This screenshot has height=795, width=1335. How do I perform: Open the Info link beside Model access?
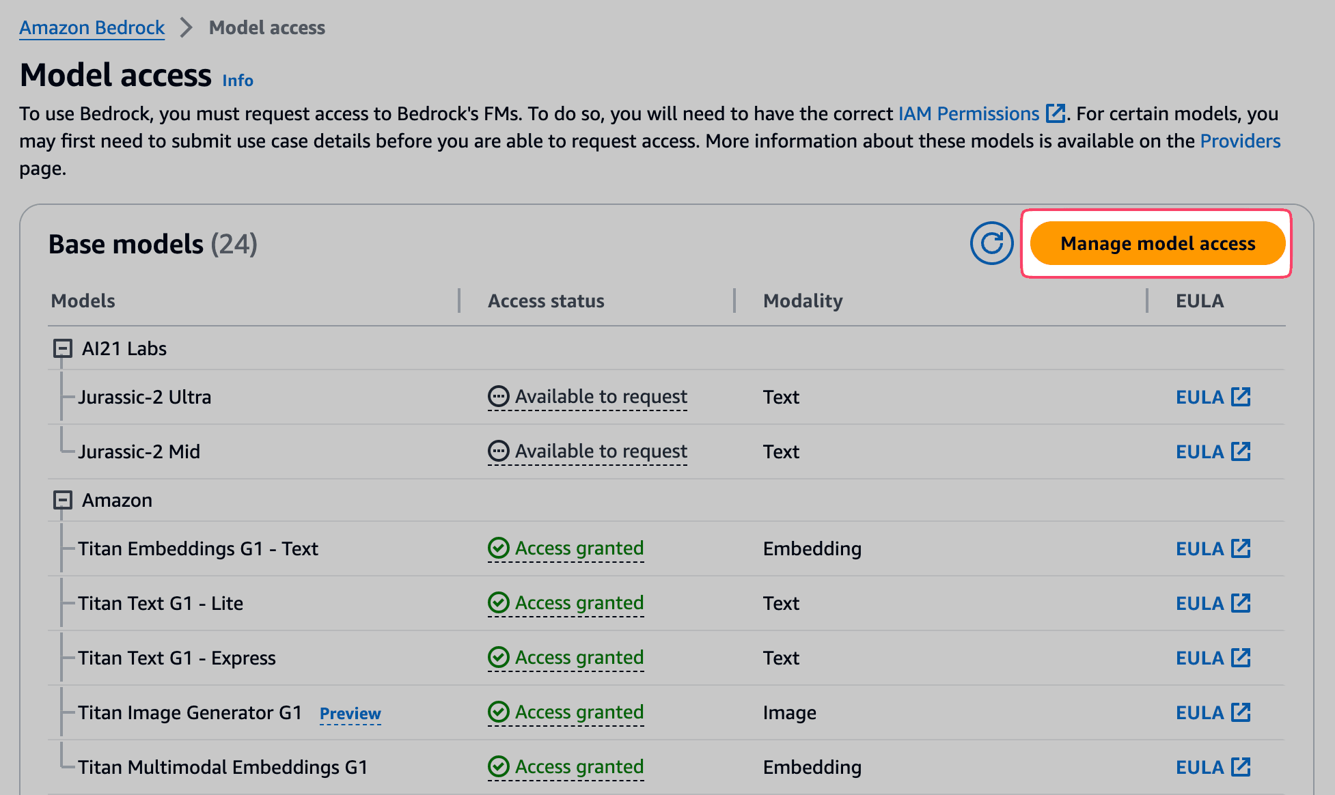pyautogui.click(x=238, y=80)
